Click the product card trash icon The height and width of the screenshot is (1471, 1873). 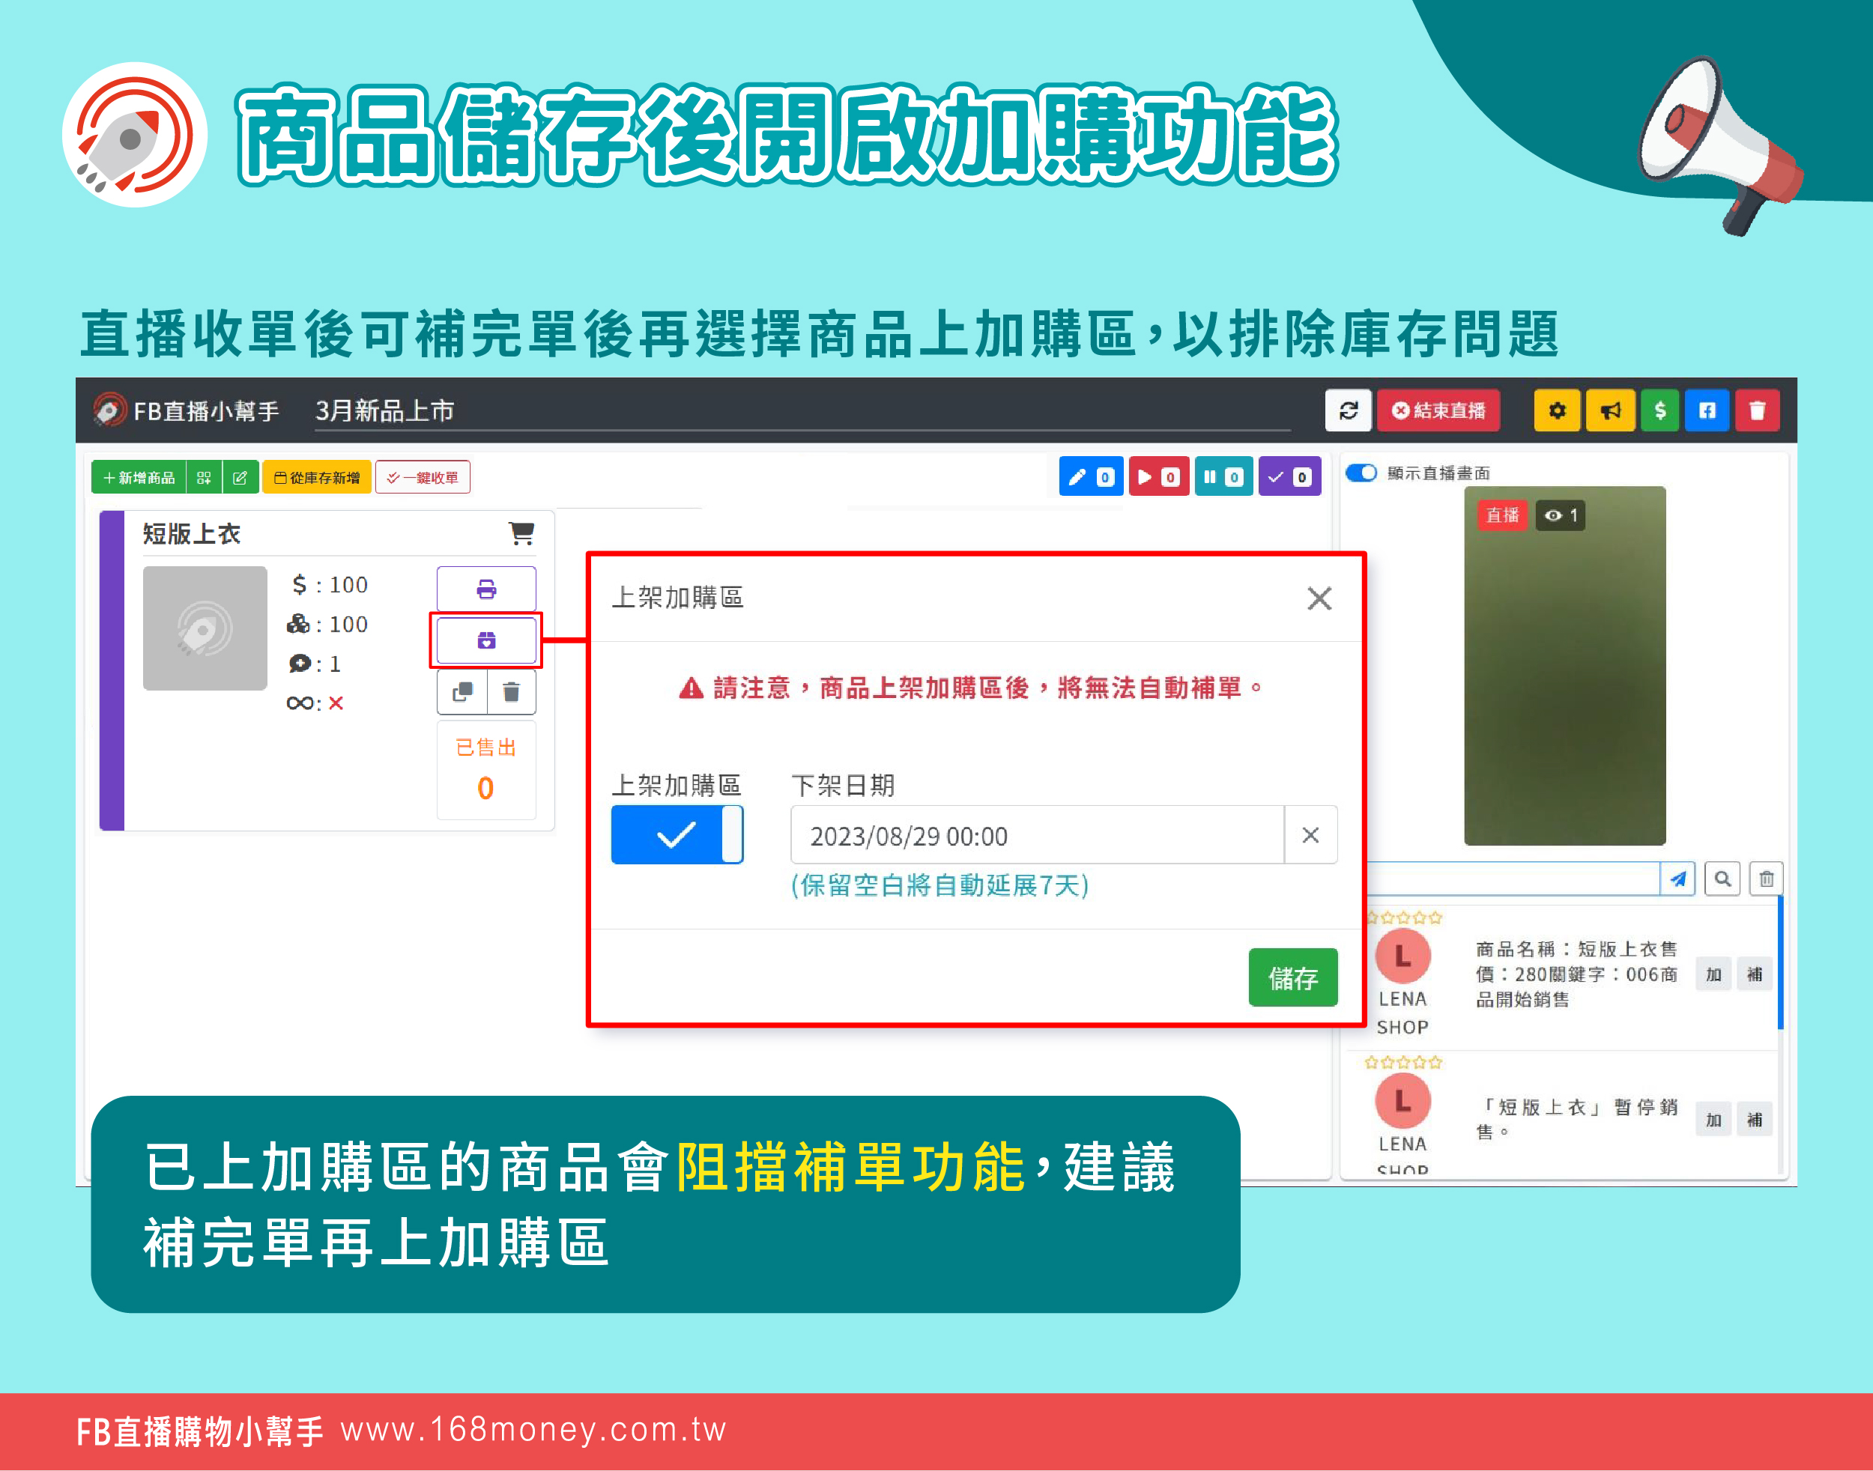tap(511, 691)
